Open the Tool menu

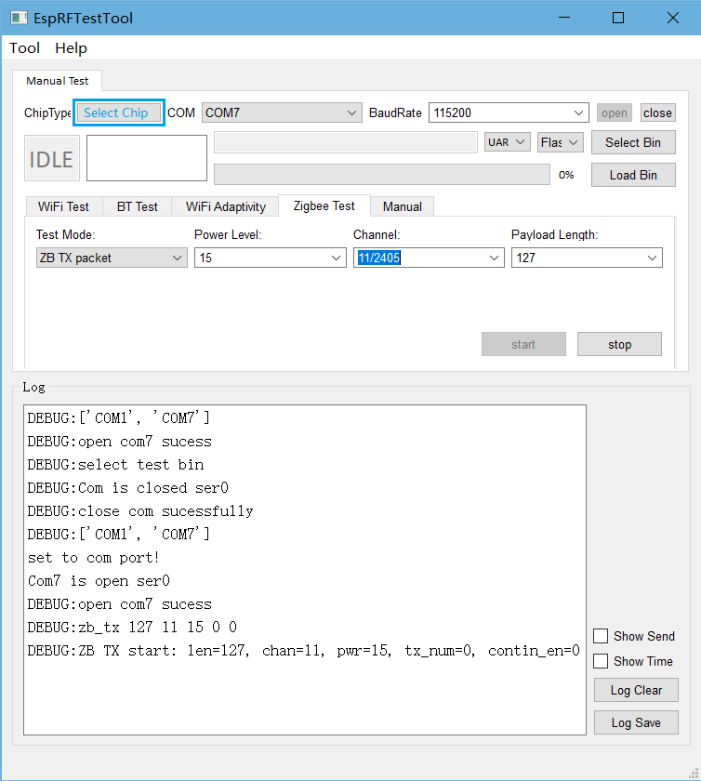25,47
